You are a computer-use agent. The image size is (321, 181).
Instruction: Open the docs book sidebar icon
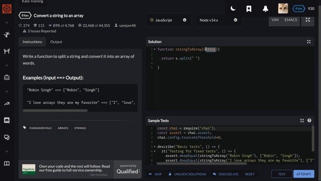[x=7, y=163]
